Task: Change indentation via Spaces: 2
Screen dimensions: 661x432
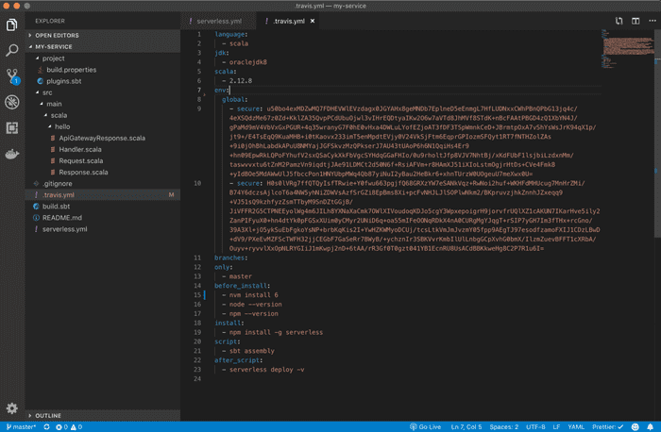Action: click(x=503, y=427)
